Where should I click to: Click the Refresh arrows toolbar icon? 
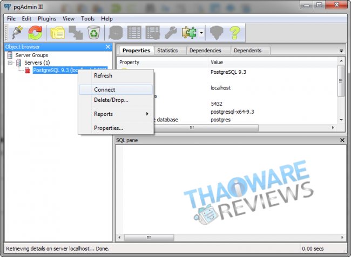point(35,33)
